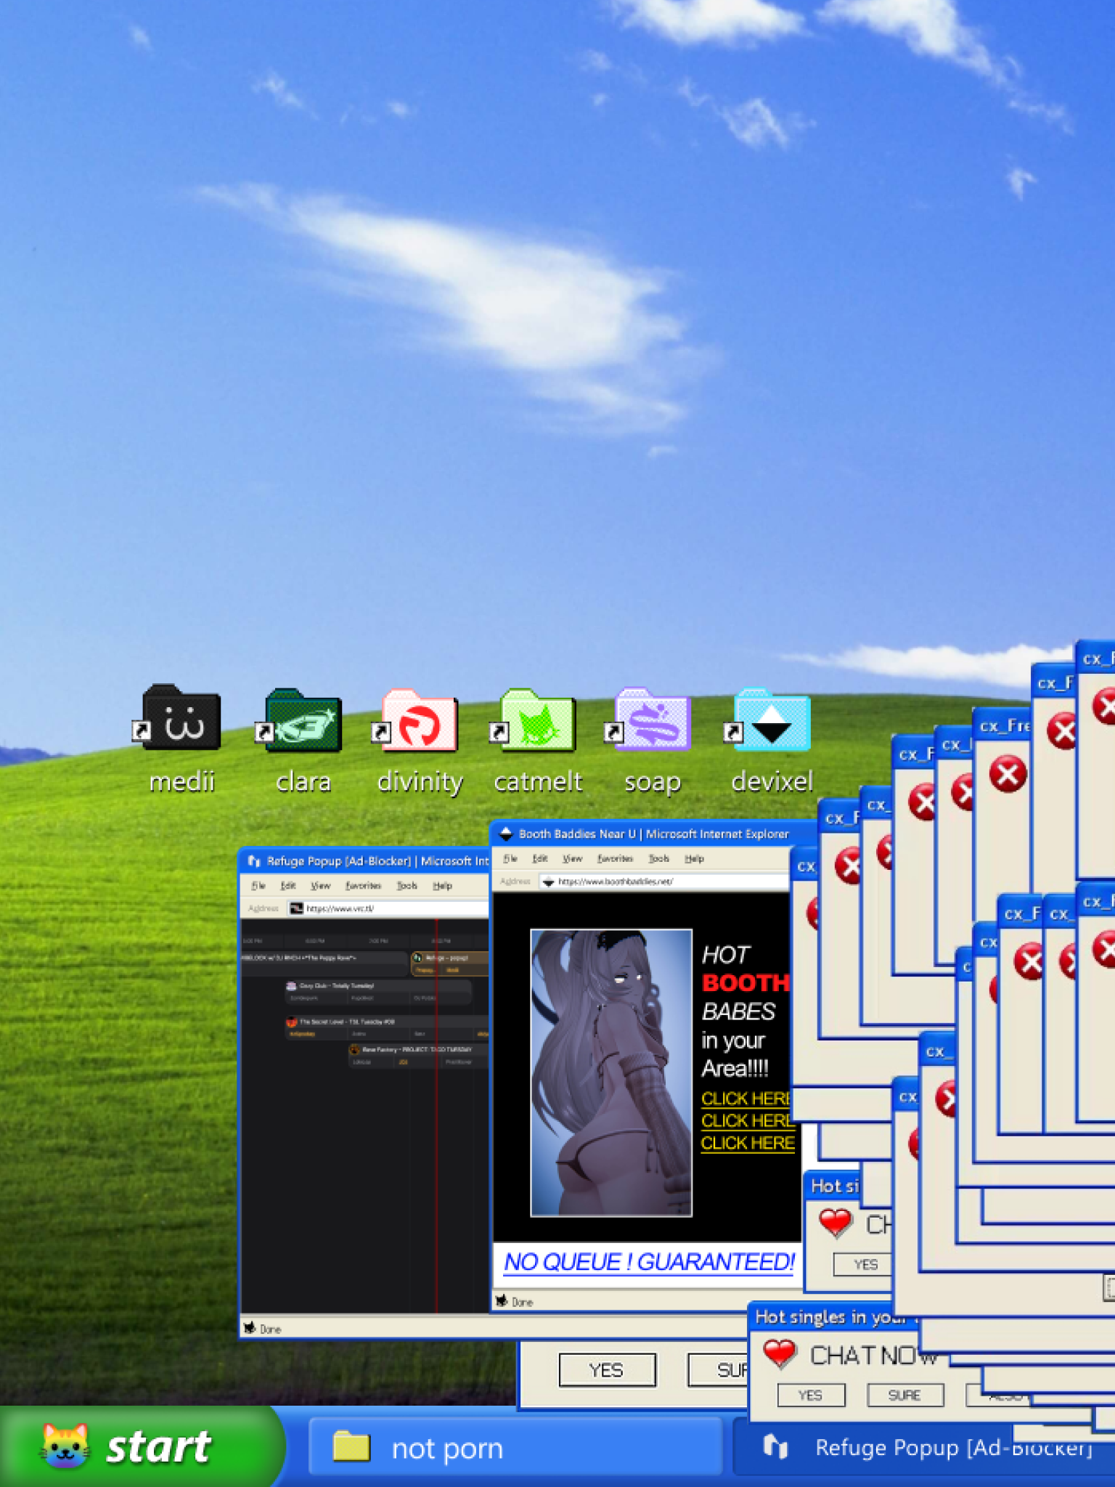
Task: Click the site icon in the vrc.tl address bar
Action: [x=296, y=908]
